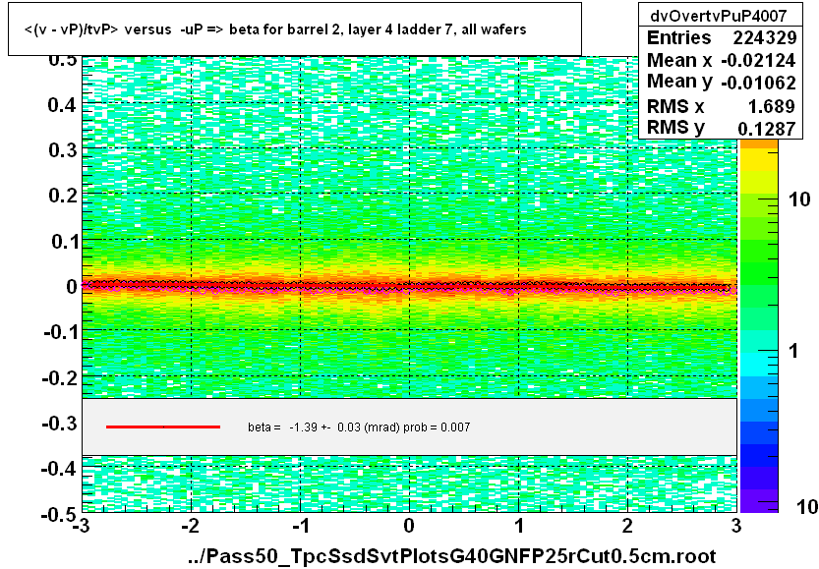Screen dimensions: 819x569
Task: Click y-axis label 0.2
Action: click(x=62, y=196)
